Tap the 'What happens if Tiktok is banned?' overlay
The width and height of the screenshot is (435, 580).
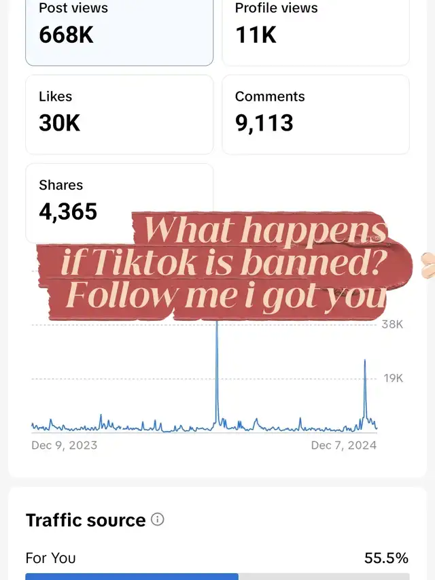pos(224,265)
